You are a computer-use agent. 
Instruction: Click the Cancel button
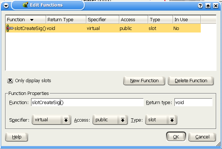(202, 137)
